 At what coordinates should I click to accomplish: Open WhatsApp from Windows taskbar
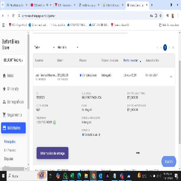65,176
